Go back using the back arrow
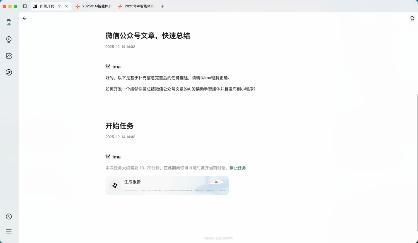The width and height of the screenshot is (418, 243). point(24,18)
